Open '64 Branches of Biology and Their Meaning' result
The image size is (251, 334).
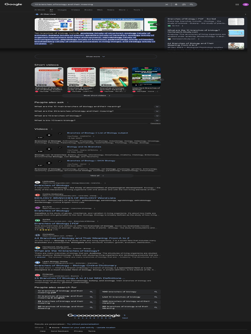pyautogui.click(x=82, y=238)
